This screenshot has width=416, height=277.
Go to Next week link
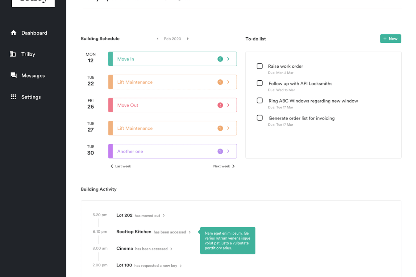(x=224, y=166)
